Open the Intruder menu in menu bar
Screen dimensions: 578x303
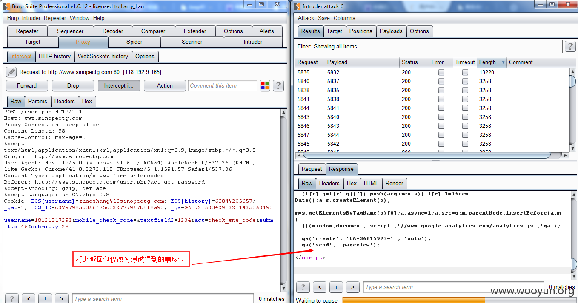(31, 18)
